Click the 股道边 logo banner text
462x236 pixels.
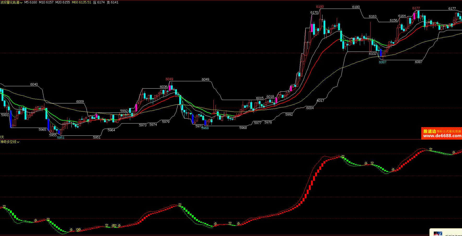point(430,131)
